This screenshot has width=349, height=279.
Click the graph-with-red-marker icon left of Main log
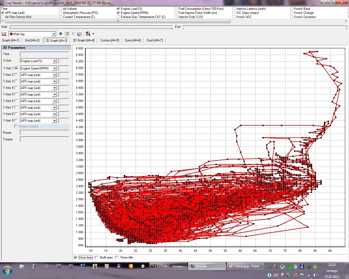click(4, 34)
